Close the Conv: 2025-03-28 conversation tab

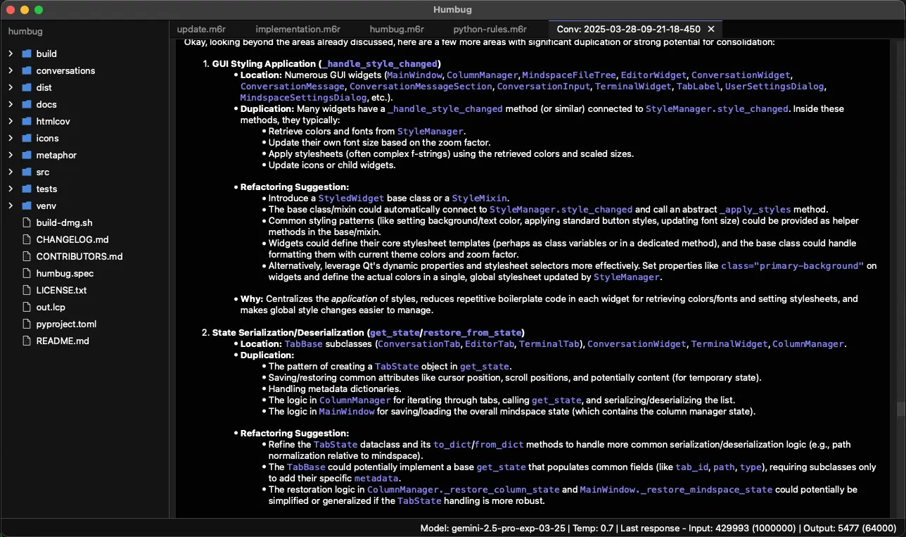pos(711,29)
